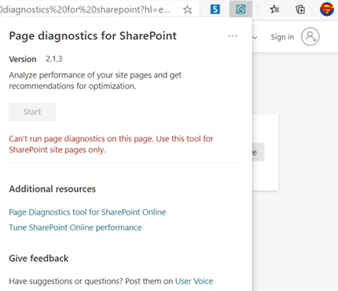Bookmark the page with the star icon
This screenshot has width=338, height=291.
pos(187,9)
